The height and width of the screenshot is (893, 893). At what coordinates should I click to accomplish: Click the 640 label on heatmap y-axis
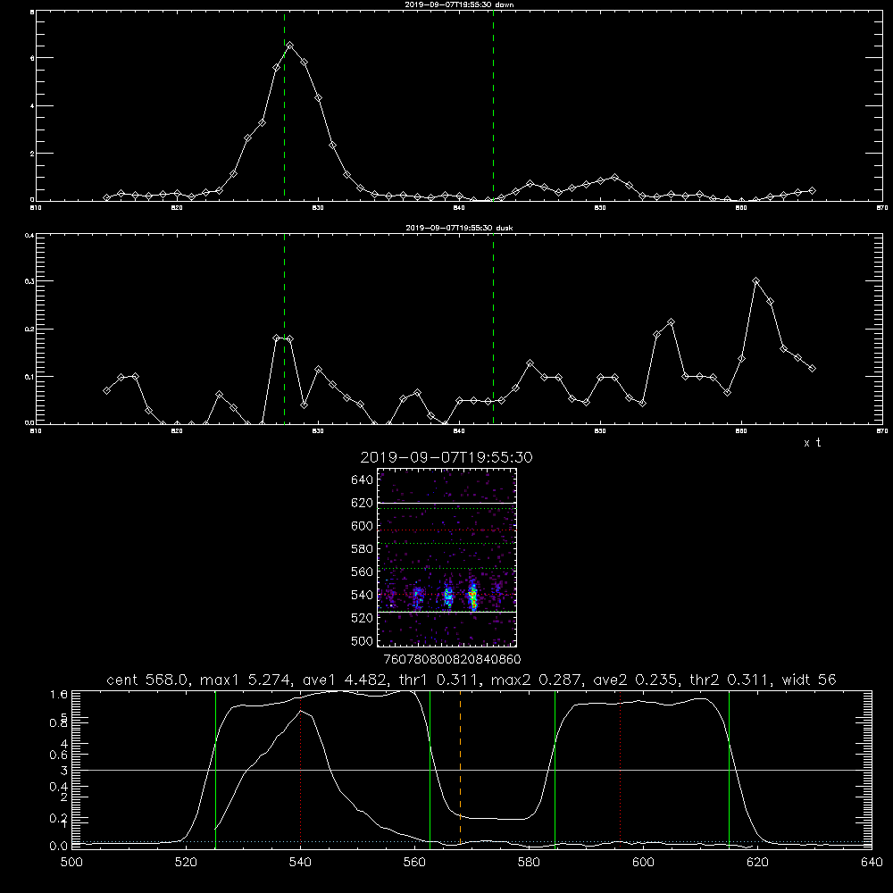click(x=363, y=480)
